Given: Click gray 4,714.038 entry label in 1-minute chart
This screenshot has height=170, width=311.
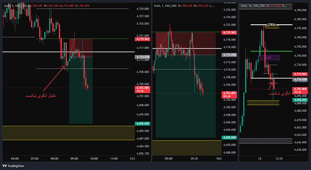Looking at the screenshot, I should point(229,55).
